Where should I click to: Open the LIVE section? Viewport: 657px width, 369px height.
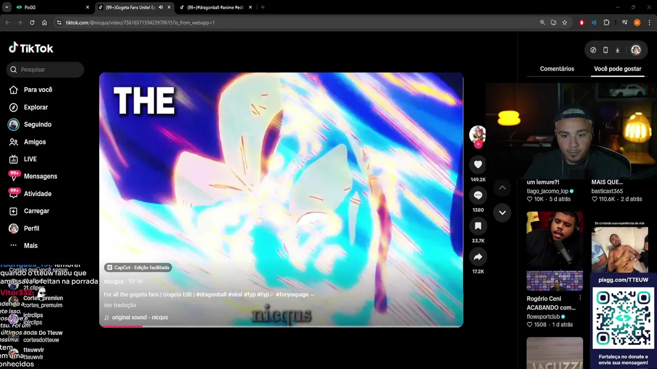click(x=23, y=159)
